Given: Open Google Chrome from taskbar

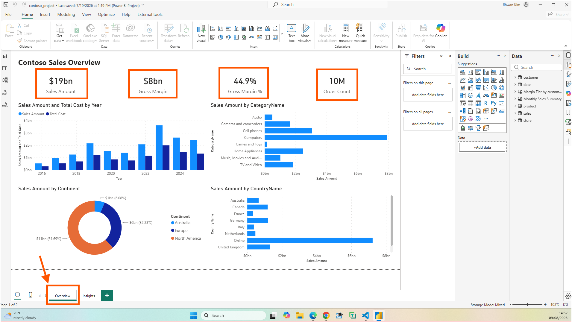Looking at the screenshot, I should 326,315.
